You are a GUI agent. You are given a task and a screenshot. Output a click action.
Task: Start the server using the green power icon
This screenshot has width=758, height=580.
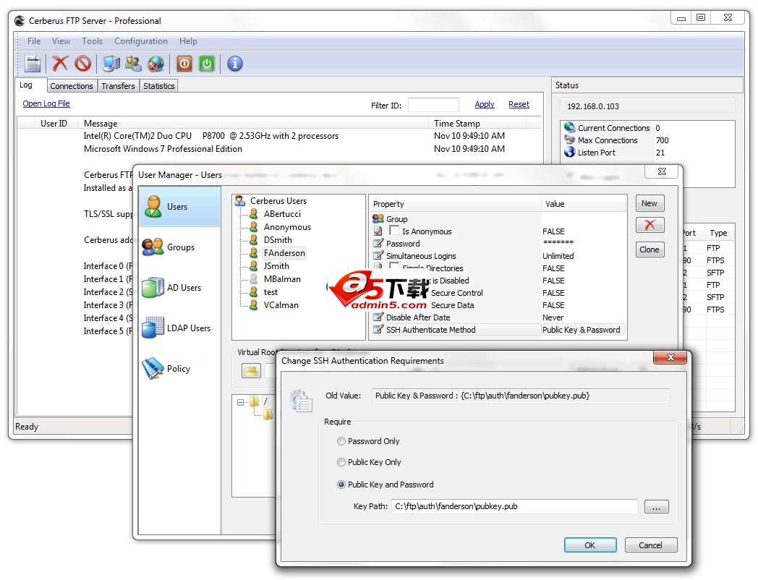208,64
